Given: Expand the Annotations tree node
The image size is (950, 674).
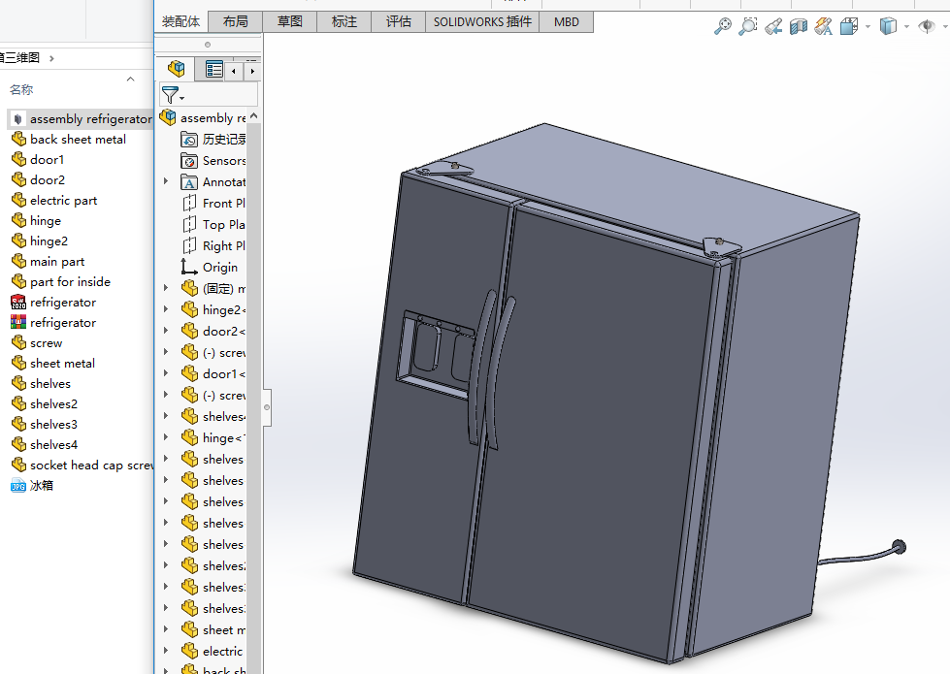Looking at the screenshot, I should pos(166,182).
